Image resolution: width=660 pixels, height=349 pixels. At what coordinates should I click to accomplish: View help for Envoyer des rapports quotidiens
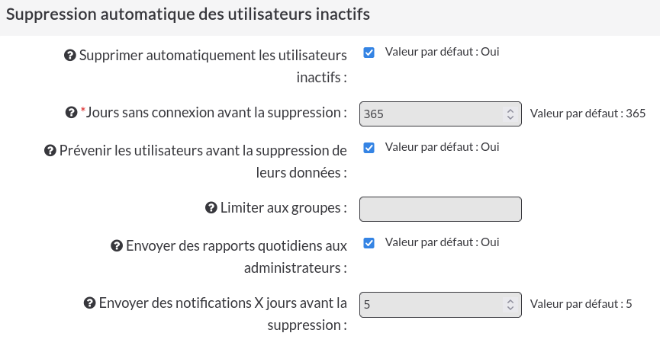point(117,246)
